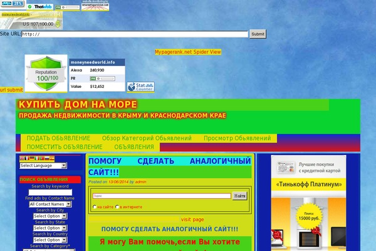Open the moneyneedworld.info Alexa stats widget
Viewport: 376px width, 251px height.
point(97,75)
